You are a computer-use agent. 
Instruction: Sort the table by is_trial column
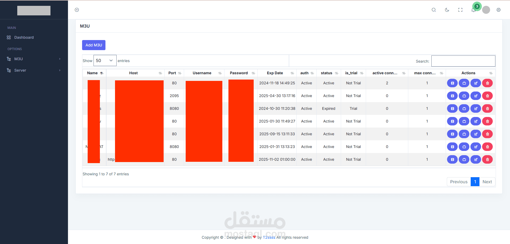(353, 73)
